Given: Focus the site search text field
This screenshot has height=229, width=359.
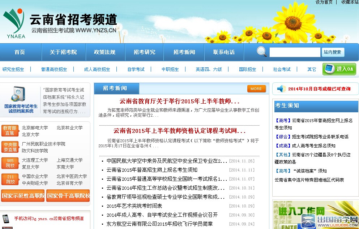Looking at the screenshot, I should tap(294, 52).
